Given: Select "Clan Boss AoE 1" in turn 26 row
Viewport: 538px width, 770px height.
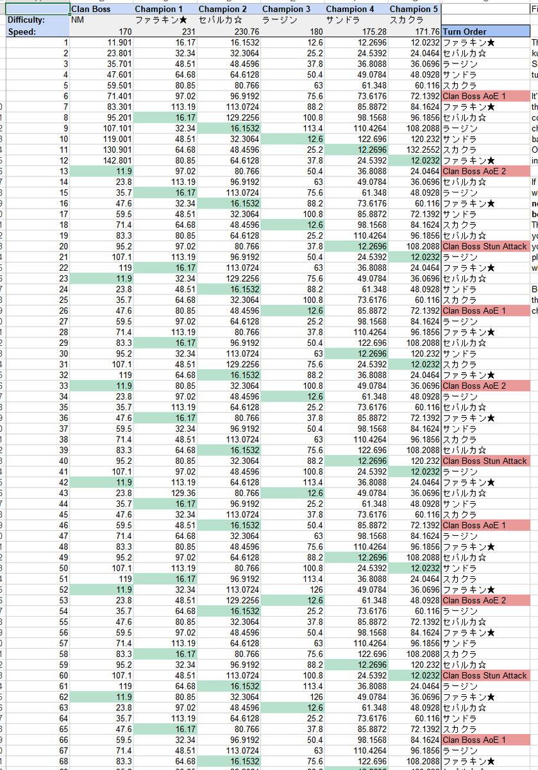Looking at the screenshot, I should tap(485, 311).
